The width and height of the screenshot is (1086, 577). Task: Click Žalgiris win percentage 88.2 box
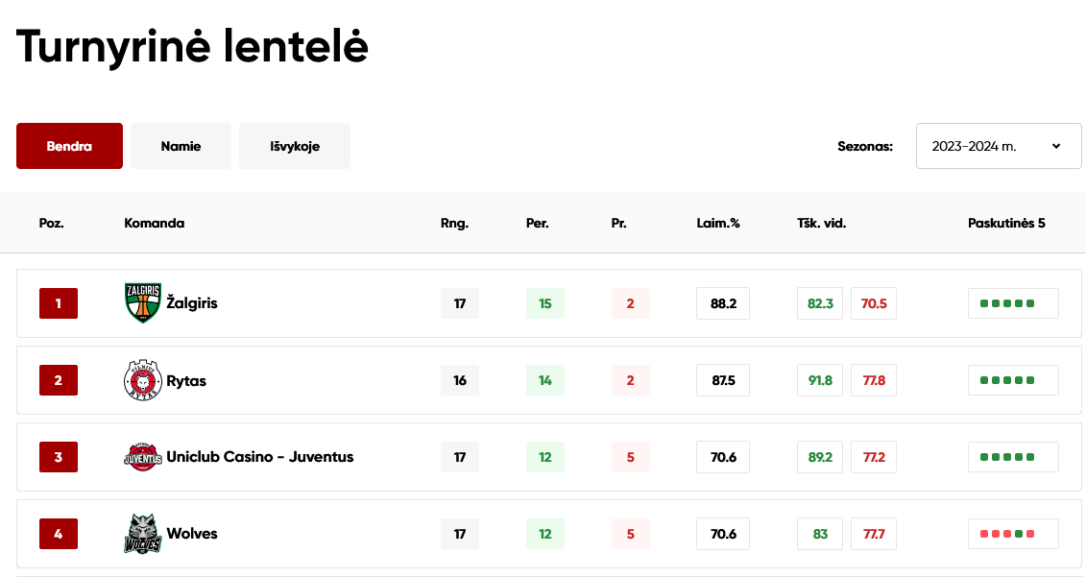tap(723, 303)
